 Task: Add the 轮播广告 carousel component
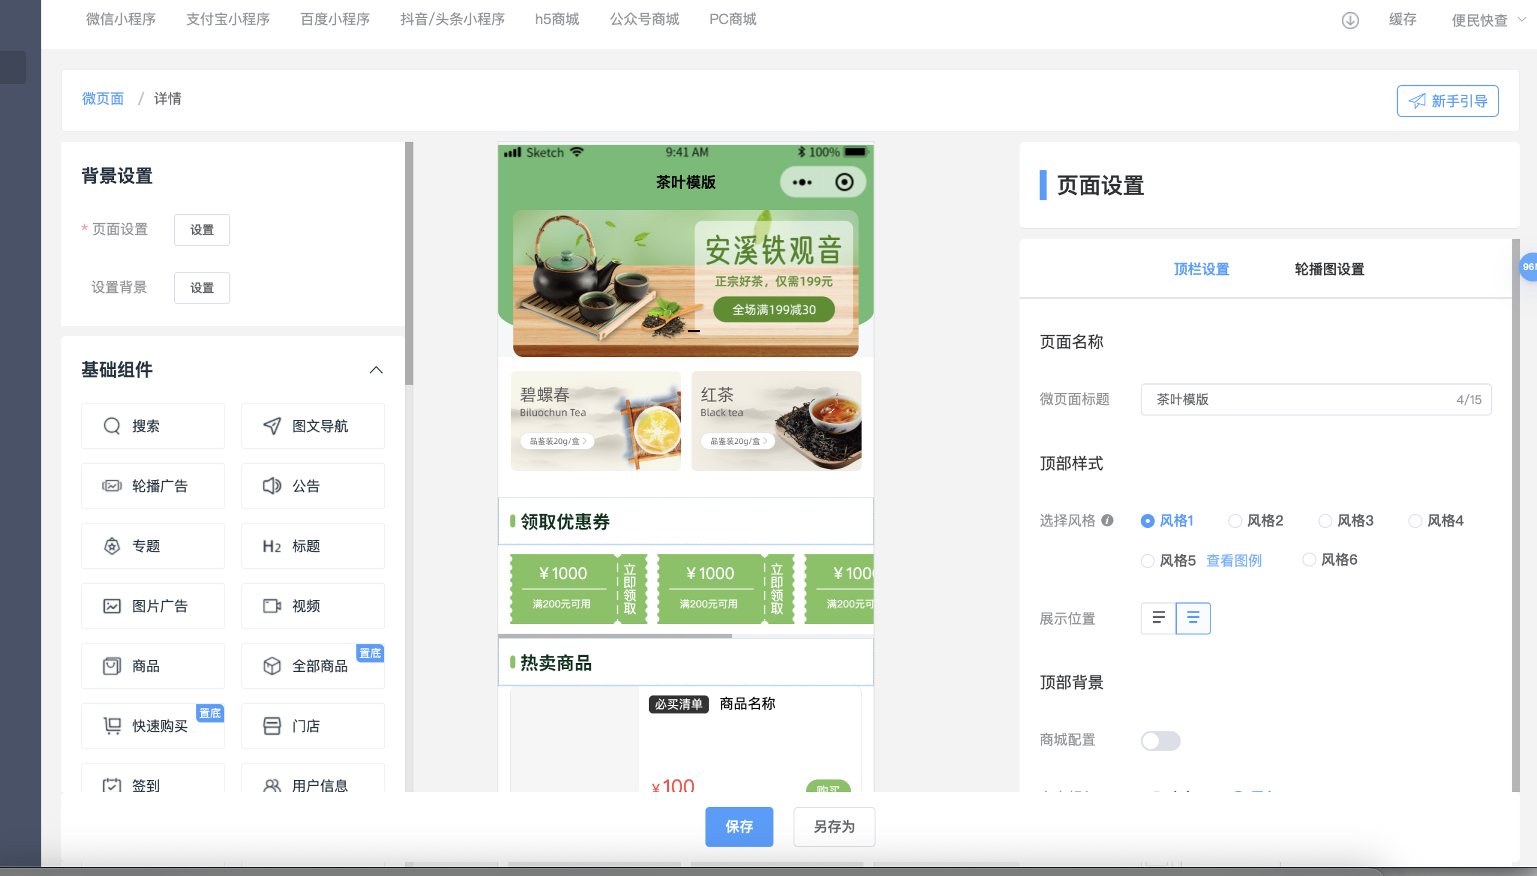click(x=153, y=486)
